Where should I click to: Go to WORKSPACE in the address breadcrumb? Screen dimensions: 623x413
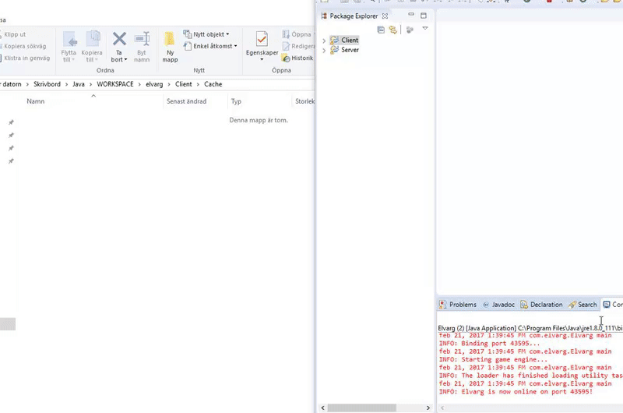click(115, 84)
